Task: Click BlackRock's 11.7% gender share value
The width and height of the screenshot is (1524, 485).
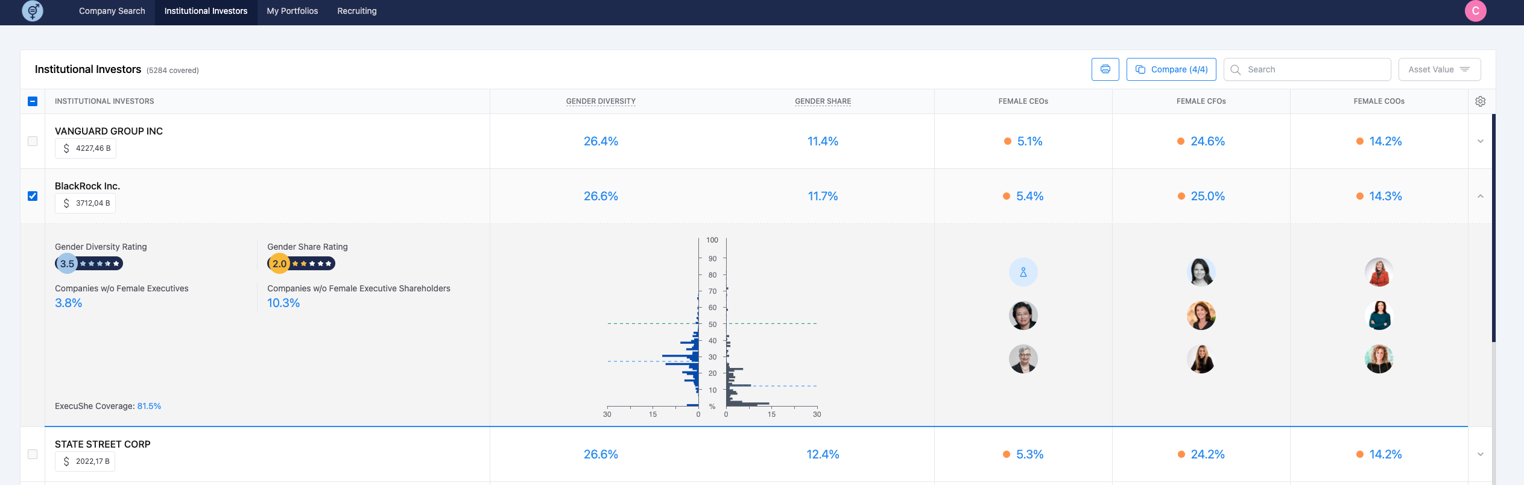Action: (x=823, y=196)
